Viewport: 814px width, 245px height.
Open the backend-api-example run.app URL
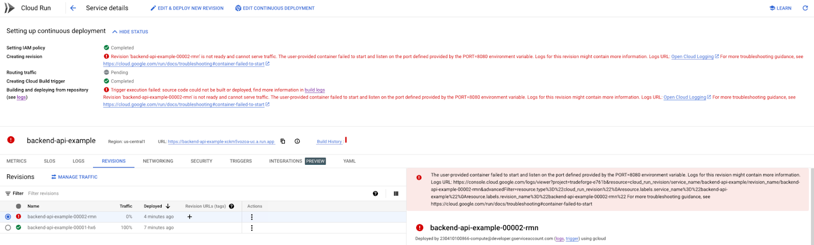pyautogui.click(x=221, y=142)
